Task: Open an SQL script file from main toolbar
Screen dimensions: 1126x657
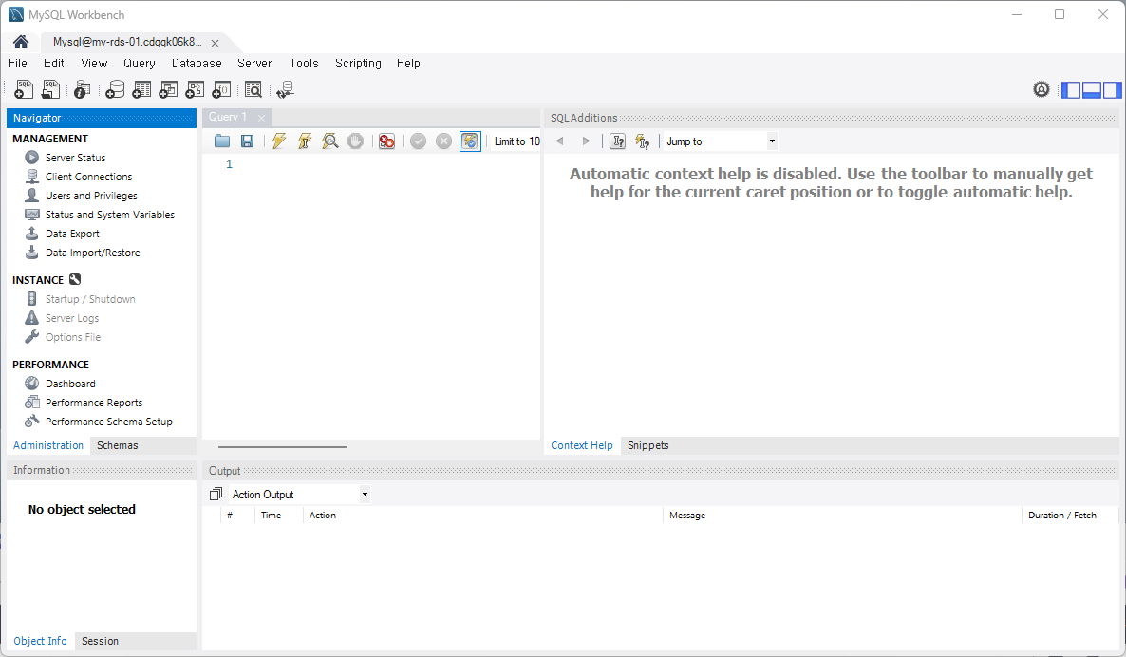Action: (50, 89)
